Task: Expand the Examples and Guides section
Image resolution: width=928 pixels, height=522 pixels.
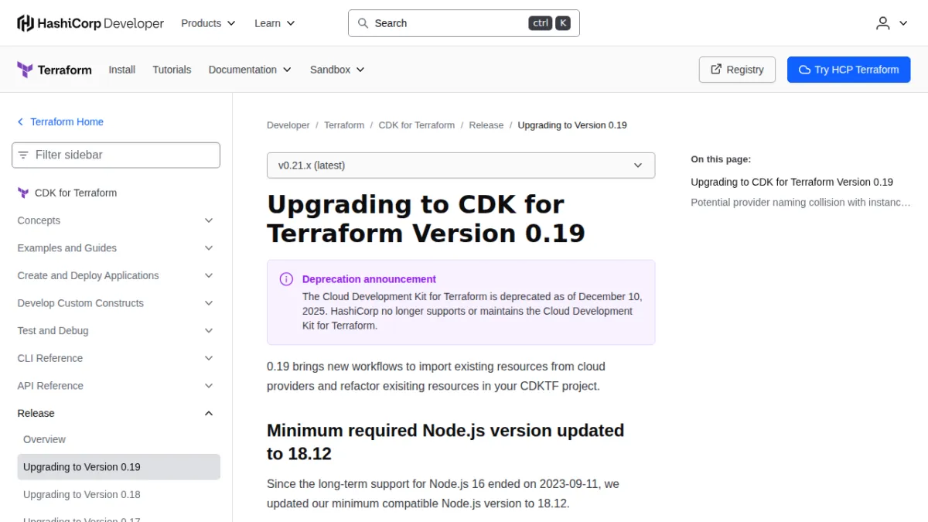Action: tap(116, 248)
